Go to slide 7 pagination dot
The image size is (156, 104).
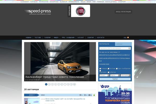65,84
